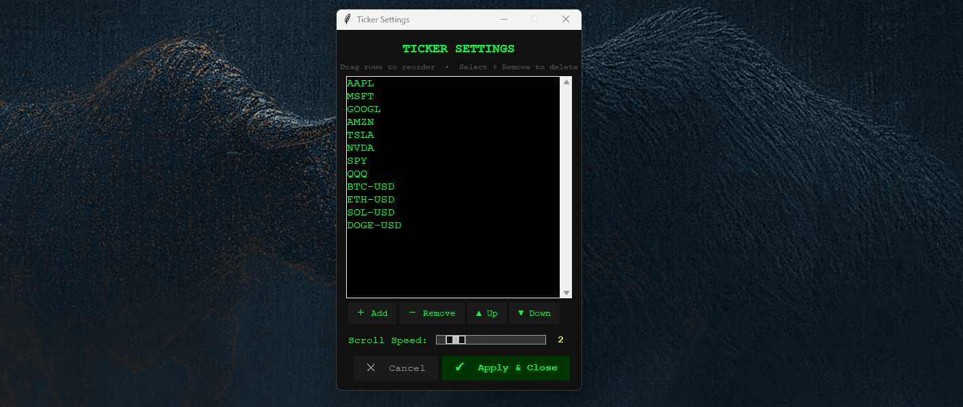Click the scrollbar's bottom arrow
The height and width of the screenshot is (407, 963).
pos(566,292)
